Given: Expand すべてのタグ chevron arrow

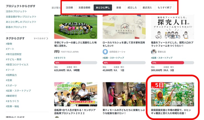Looking at the screenshot, I should (47, 39).
